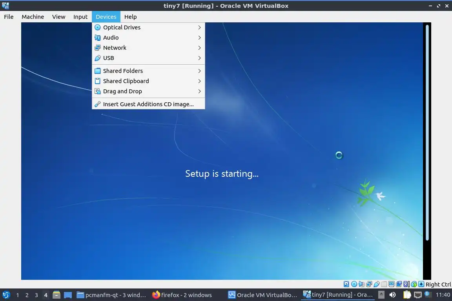
Task: Click the optical drive status bar icon
Action: [x=354, y=284]
